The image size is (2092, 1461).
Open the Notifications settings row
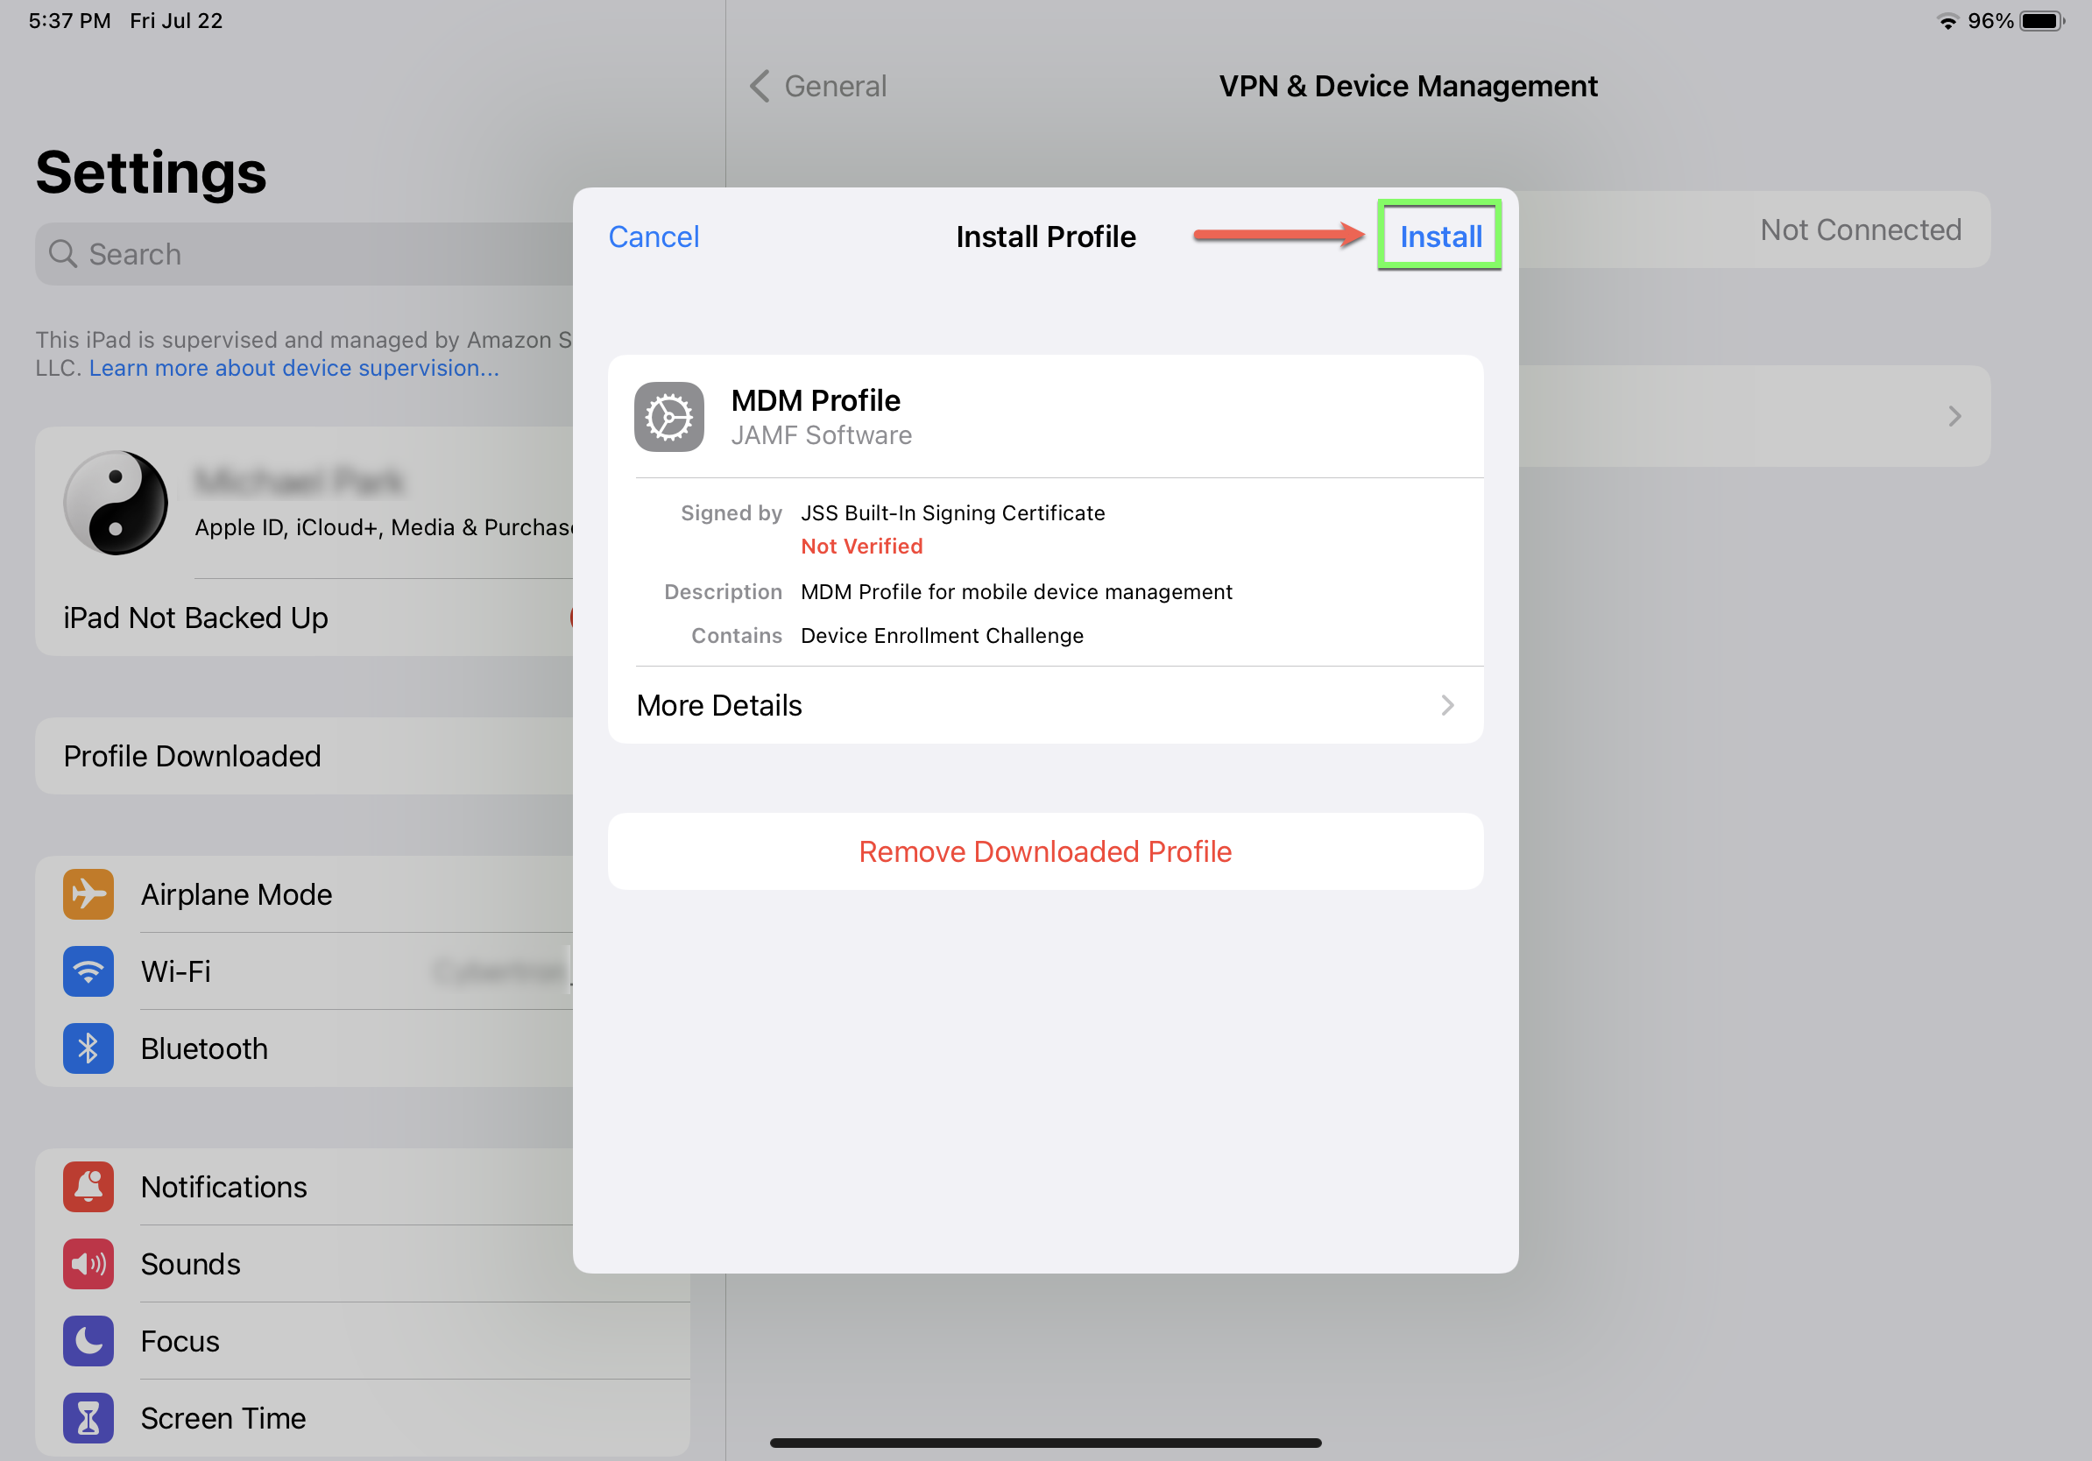pos(304,1186)
